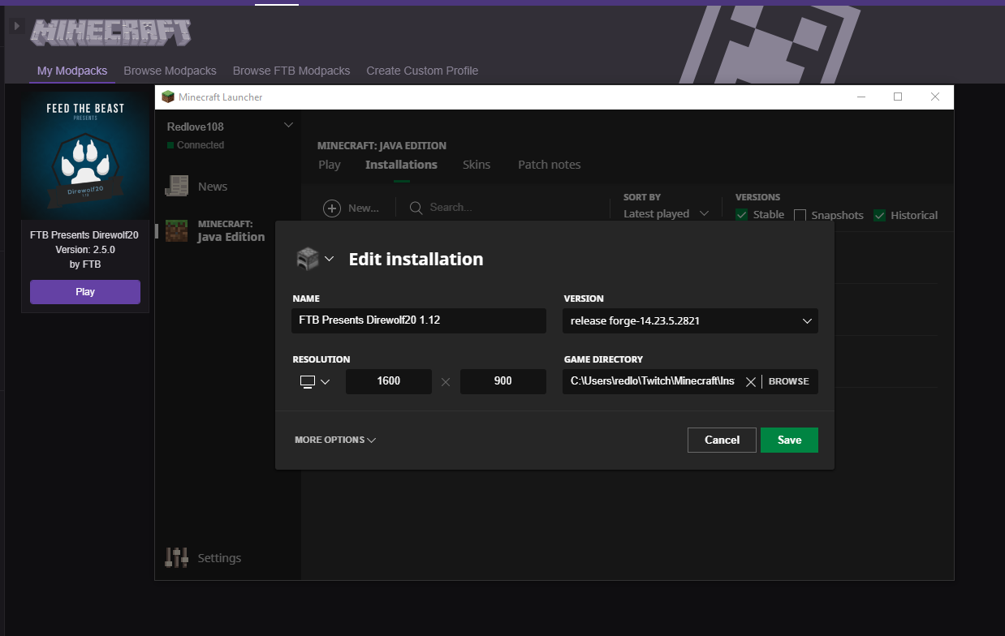The height and width of the screenshot is (636, 1005).
Task: Edit the installation NAME field
Action: click(419, 320)
